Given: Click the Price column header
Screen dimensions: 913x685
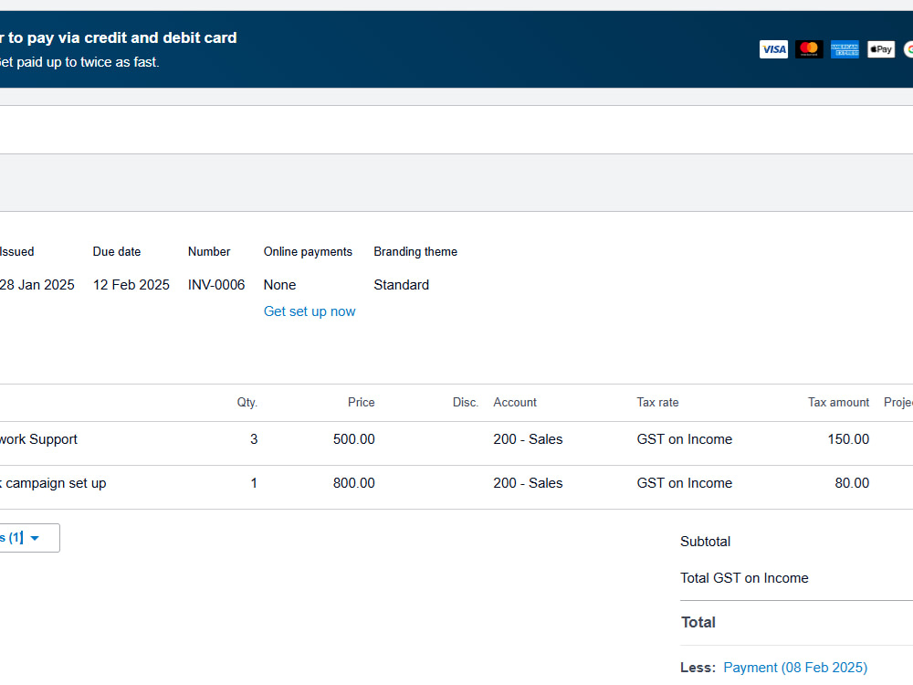Looking at the screenshot, I should point(361,403).
